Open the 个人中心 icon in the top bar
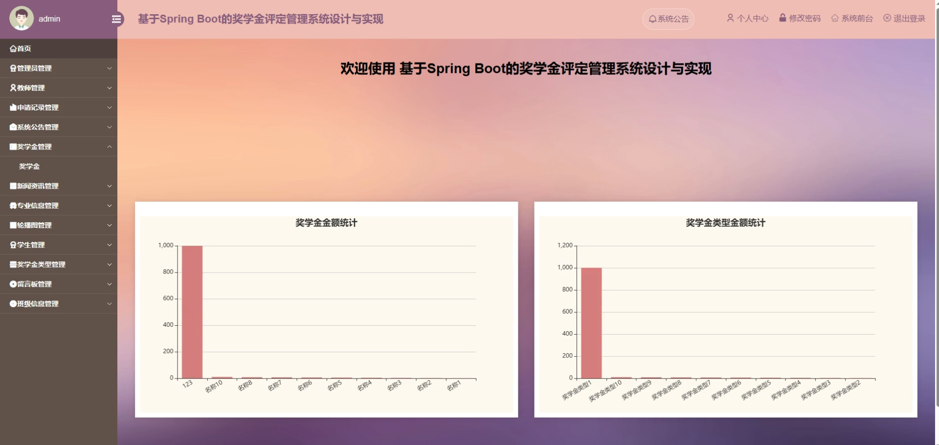 point(730,18)
